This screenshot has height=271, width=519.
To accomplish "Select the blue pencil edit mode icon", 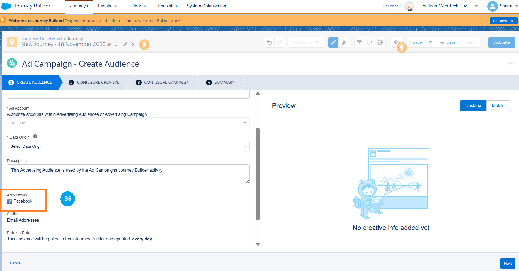I will coord(333,42).
